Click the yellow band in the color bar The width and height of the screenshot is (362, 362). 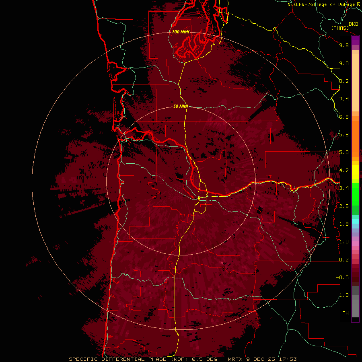355,172
